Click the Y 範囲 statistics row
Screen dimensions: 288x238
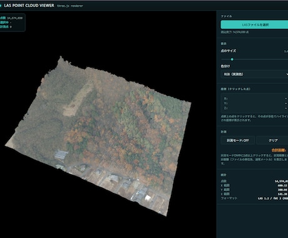point(254,190)
